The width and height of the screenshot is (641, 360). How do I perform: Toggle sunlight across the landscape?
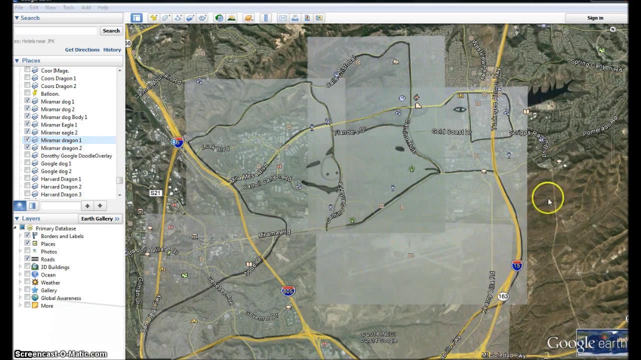point(231,18)
